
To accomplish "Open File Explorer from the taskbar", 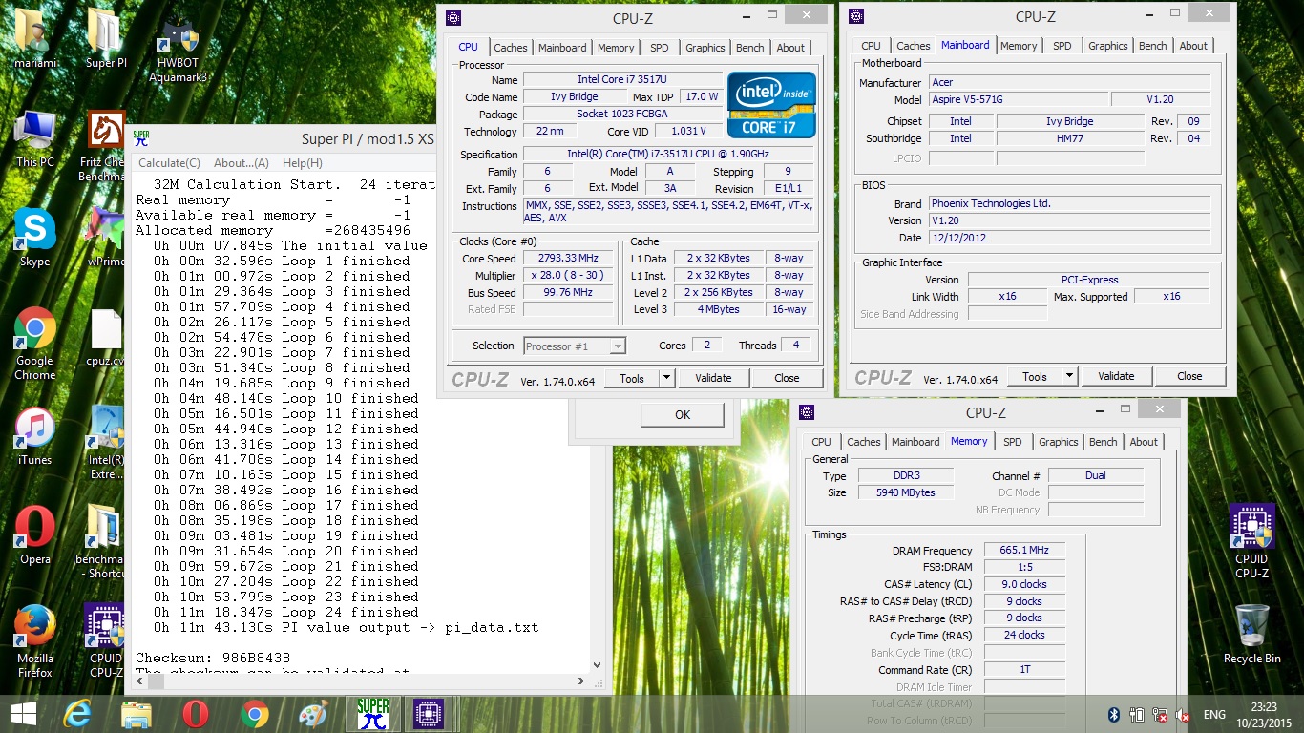I will pos(137,714).
